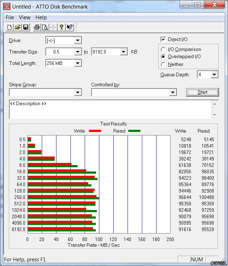The height and width of the screenshot is (266, 228).
Task: Open the Transfer Size minimum 0.5 dropdown
Action: click(x=78, y=52)
